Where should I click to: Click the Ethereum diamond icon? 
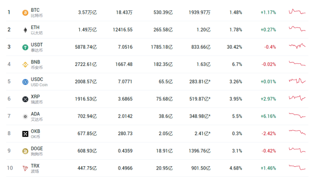25,30
